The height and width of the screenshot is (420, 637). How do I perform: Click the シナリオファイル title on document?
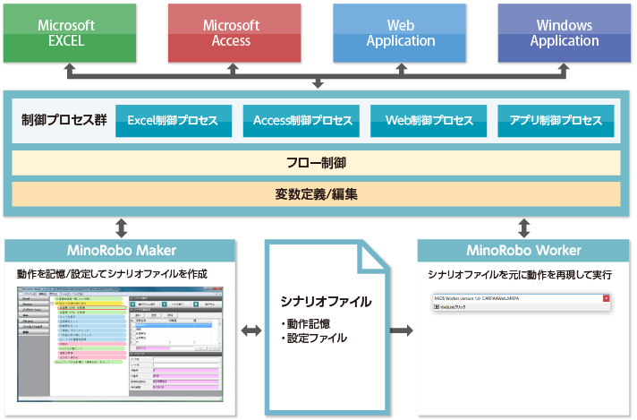[326, 302]
